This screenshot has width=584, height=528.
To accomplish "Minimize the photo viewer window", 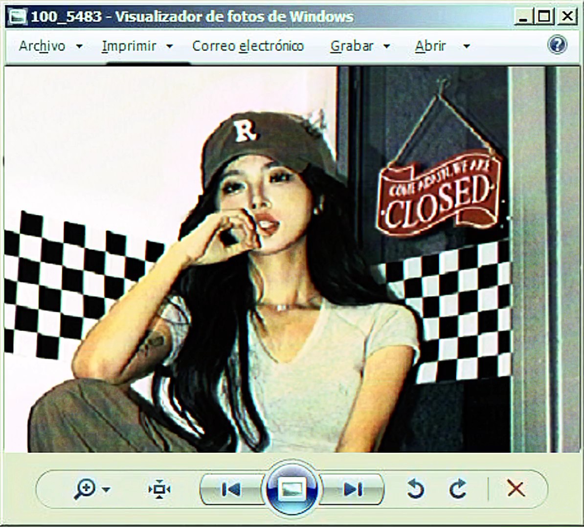I will coord(525,16).
